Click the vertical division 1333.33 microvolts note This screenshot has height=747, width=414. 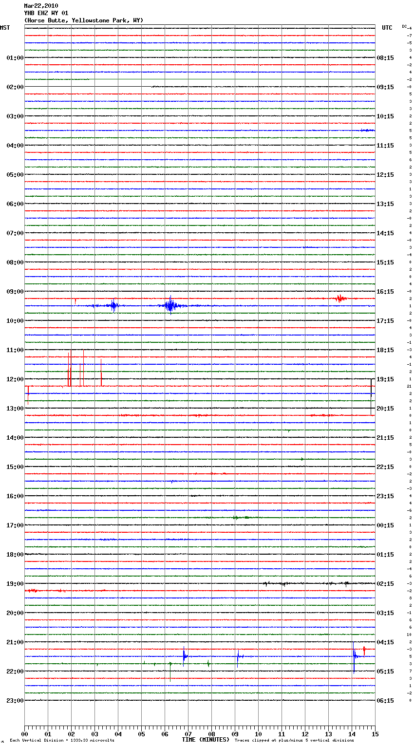pyautogui.click(x=62, y=741)
